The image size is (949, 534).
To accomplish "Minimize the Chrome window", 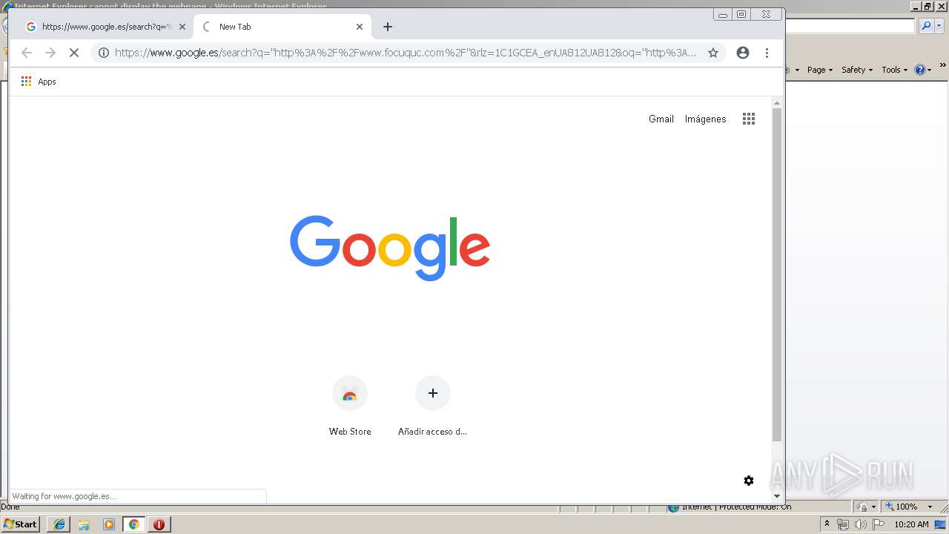I will click(x=723, y=14).
